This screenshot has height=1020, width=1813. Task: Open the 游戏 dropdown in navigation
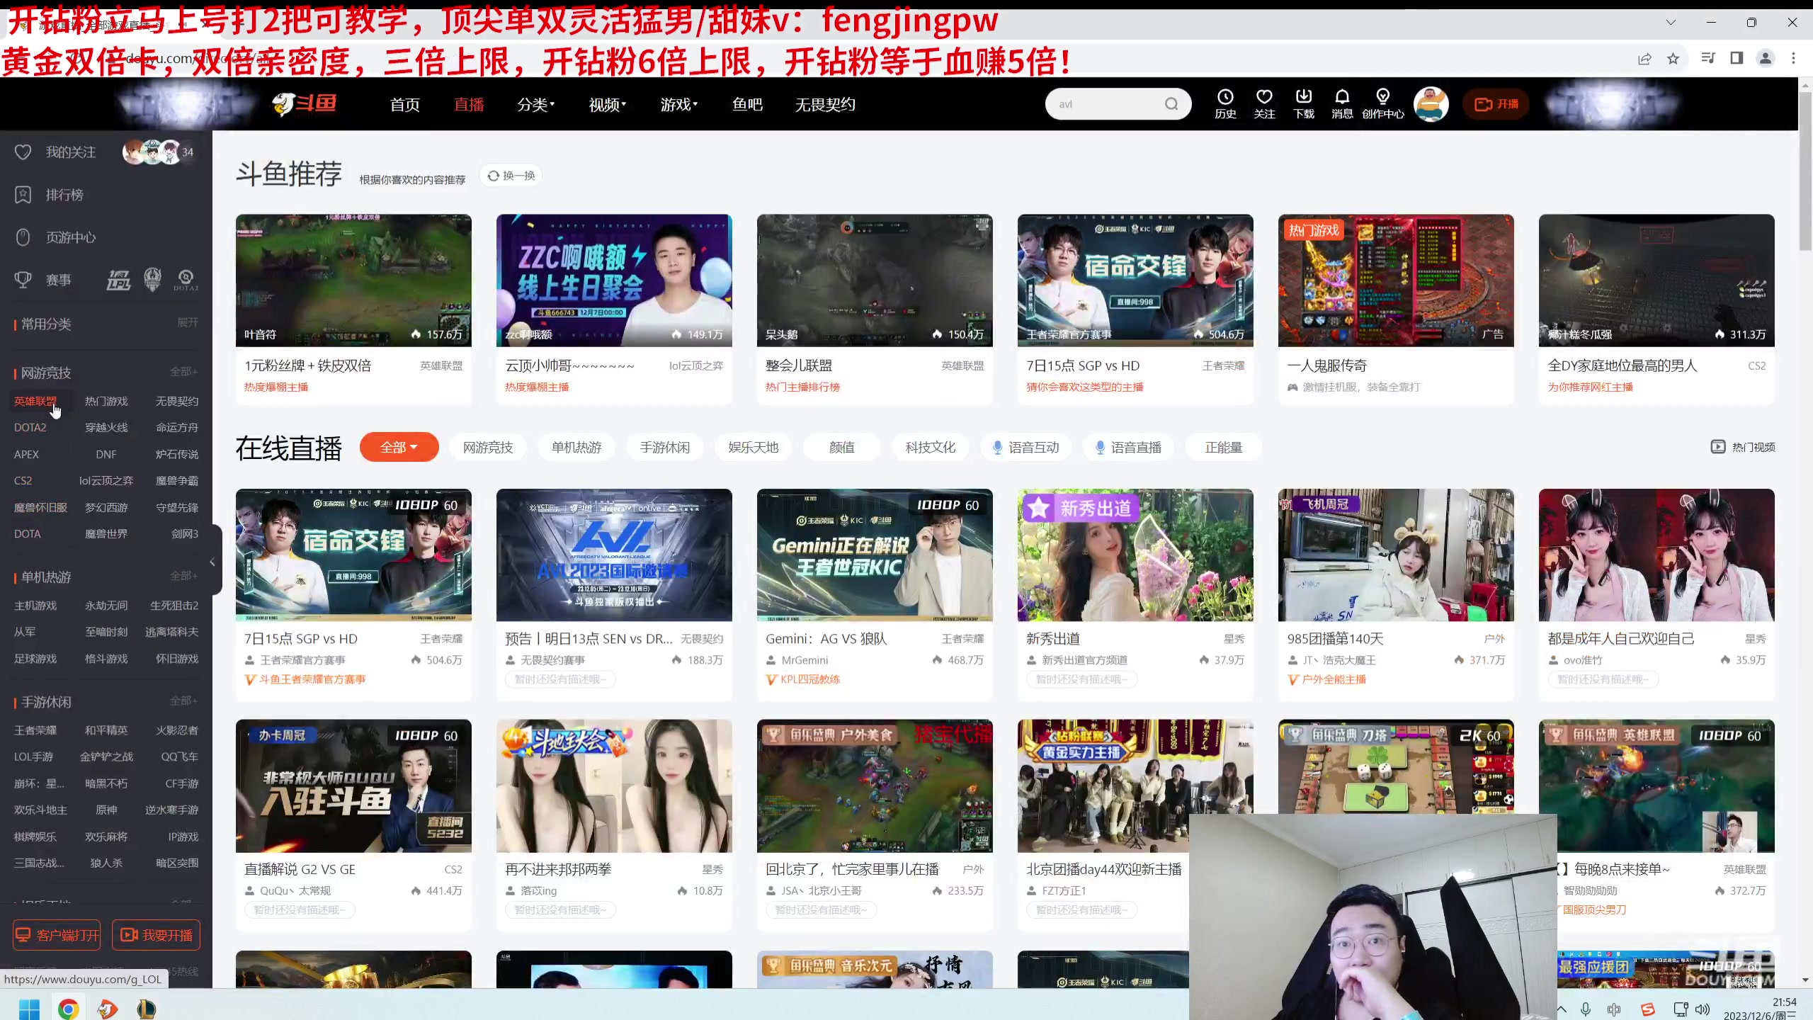pos(678,105)
